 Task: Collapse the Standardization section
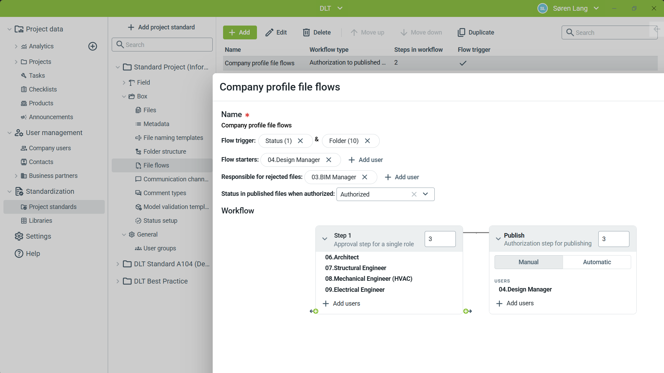[9, 192]
